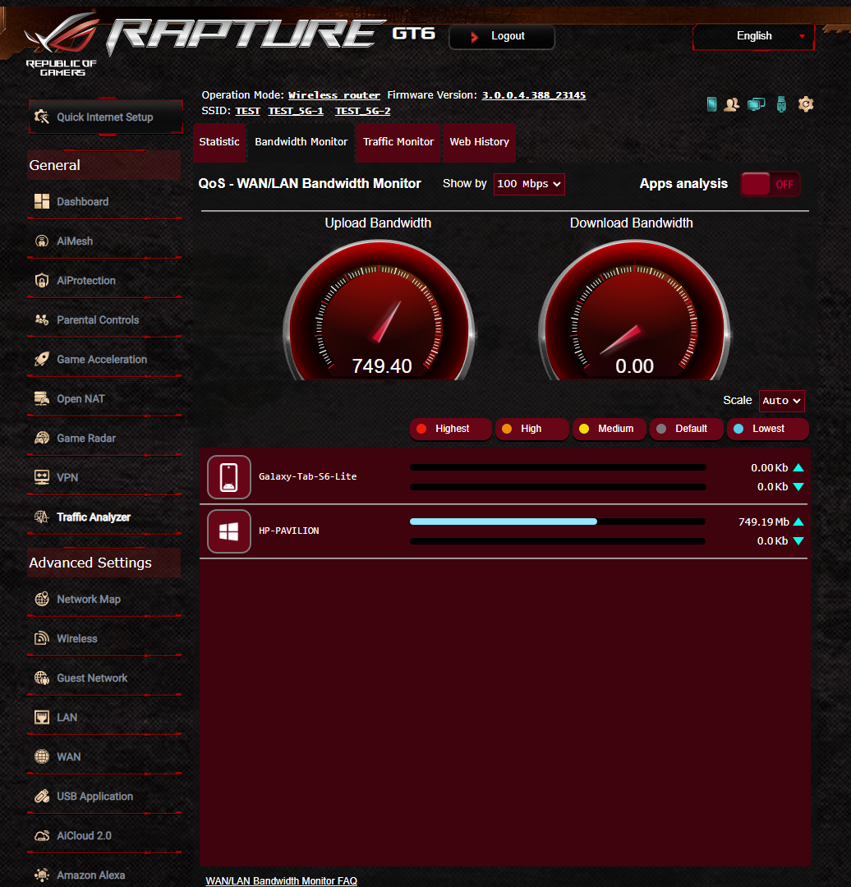The image size is (851, 887).
Task: Check USB device status via top icon
Action: [x=780, y=104]
